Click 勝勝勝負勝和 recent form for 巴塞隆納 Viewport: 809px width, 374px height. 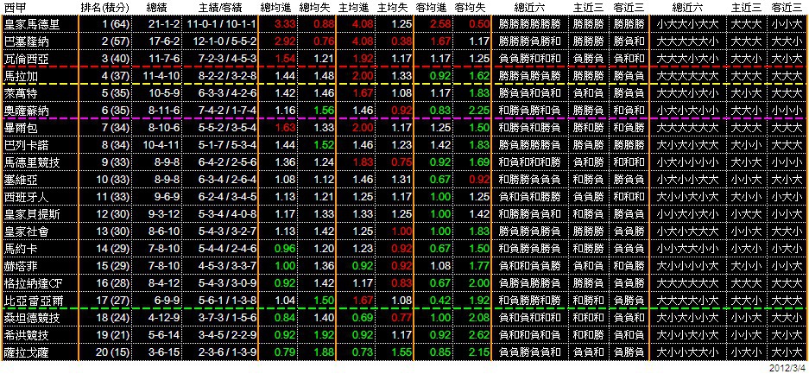click(x=530, y=41)
